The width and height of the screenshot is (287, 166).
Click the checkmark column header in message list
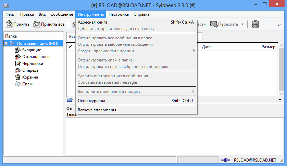[70, 46]
